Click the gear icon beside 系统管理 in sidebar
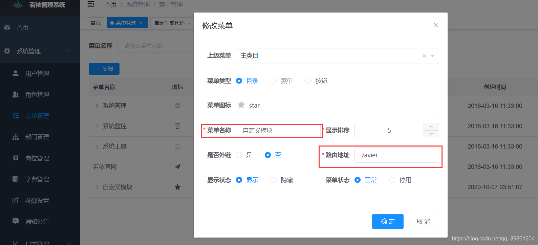 [7, 51]
